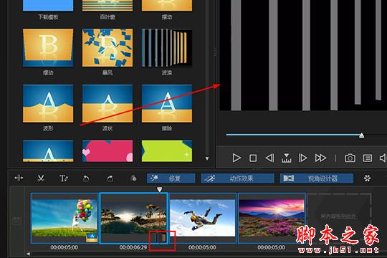The width and height of the screenshot is (387, 258).
Task: Play the preview video
Action: point(236,158)
